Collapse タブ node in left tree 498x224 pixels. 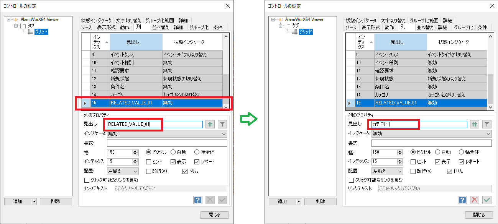pos(16,25)
